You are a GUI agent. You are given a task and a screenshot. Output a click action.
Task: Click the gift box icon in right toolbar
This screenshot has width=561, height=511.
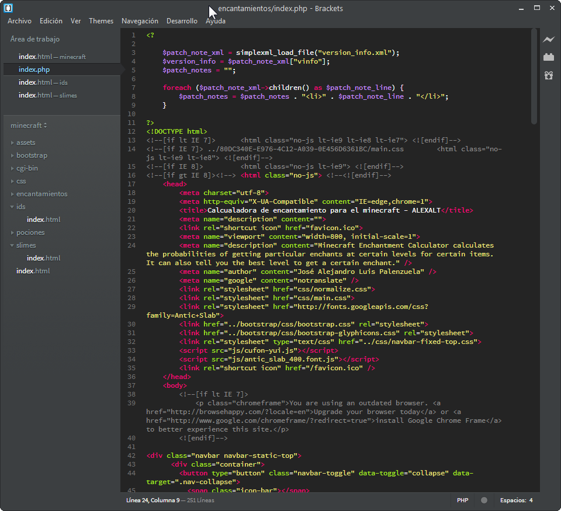click(x=549, y=75)
